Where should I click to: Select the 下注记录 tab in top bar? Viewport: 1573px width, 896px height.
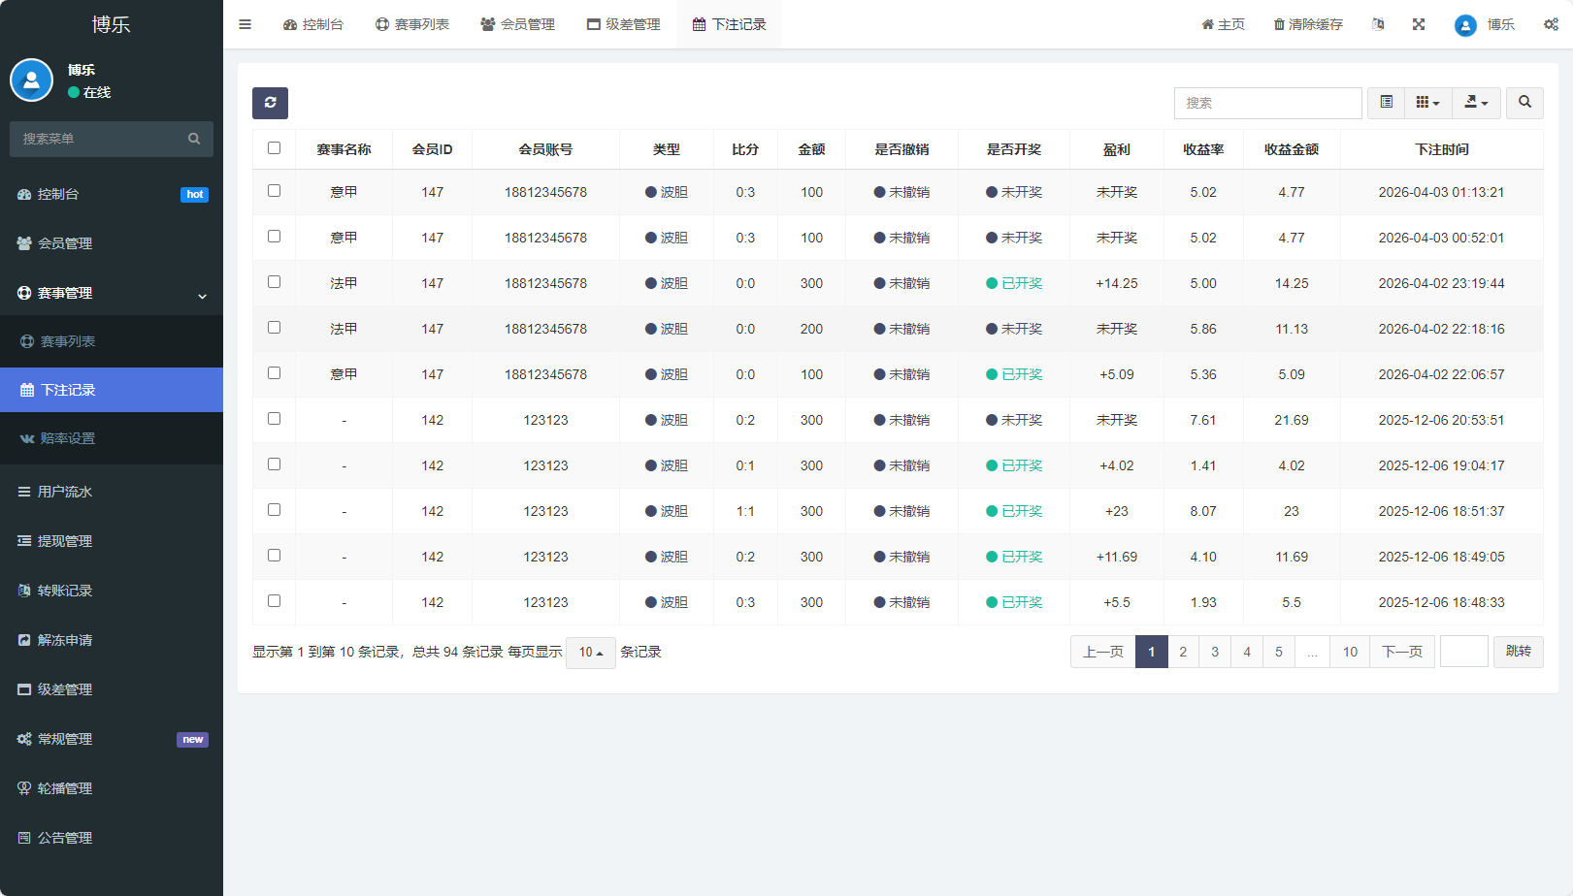730,24
